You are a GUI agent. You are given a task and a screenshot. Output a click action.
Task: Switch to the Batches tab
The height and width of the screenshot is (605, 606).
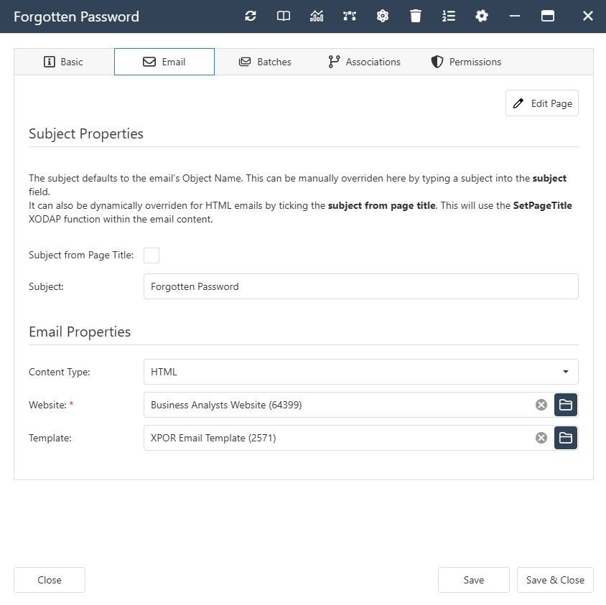265,62
